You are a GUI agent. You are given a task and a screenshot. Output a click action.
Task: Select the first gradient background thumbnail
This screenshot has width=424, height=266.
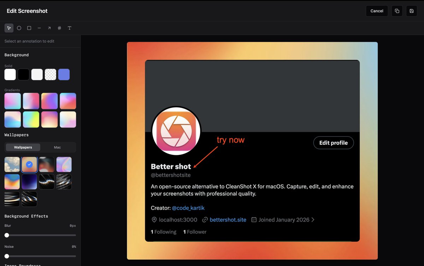pyautogui.click(x=12, y=101)
